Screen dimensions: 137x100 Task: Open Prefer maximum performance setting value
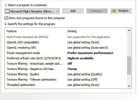point(90,53)
